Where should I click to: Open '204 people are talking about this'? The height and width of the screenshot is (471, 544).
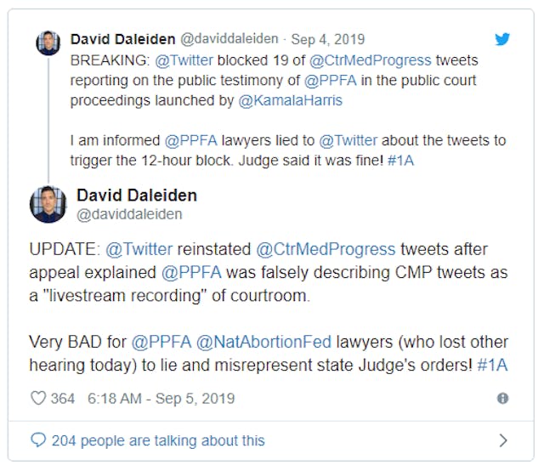157,440
